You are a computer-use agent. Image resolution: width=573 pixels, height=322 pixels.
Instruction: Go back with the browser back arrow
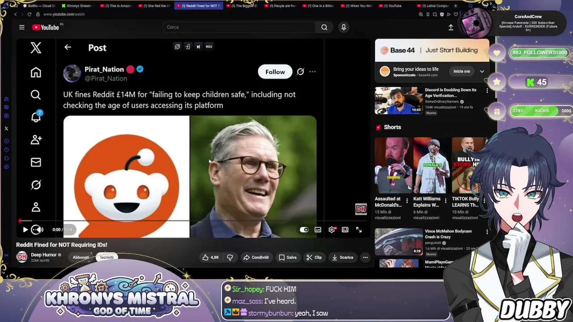15,14
